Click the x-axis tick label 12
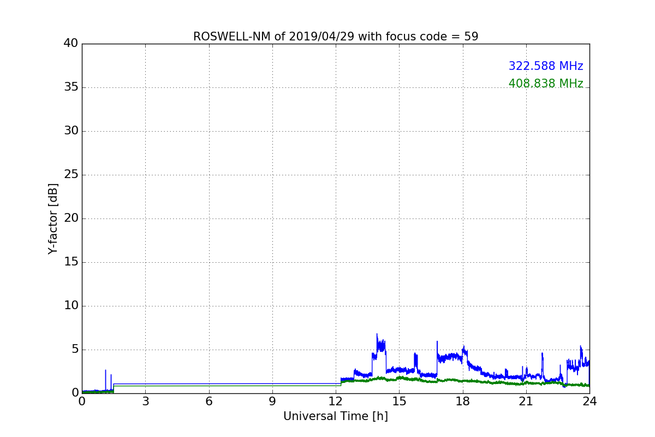This screenshot has height=437, width=655. pyautogui.click(x=336, y=401)
